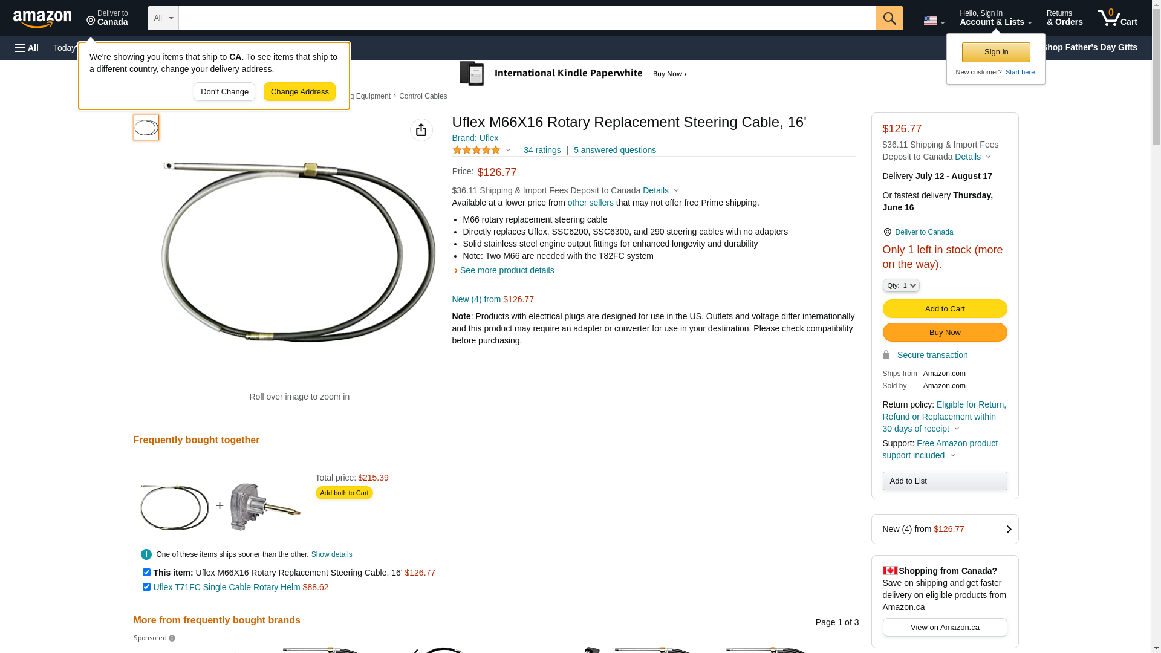Click the search magnifier button
1161x653 pixels.
click(889, 18)
